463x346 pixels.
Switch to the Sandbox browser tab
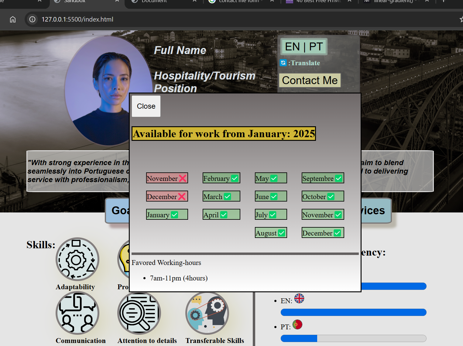click(74, 2)
